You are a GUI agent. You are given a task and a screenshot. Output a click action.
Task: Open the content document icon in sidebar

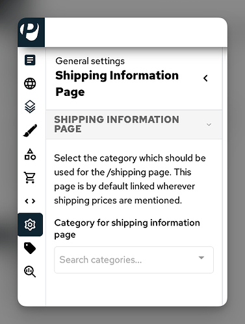(x=30, y=60)
